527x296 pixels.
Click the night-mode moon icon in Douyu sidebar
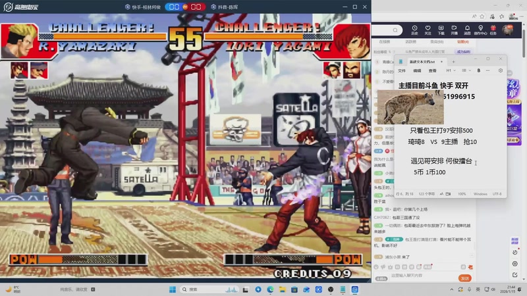(514, 252)
